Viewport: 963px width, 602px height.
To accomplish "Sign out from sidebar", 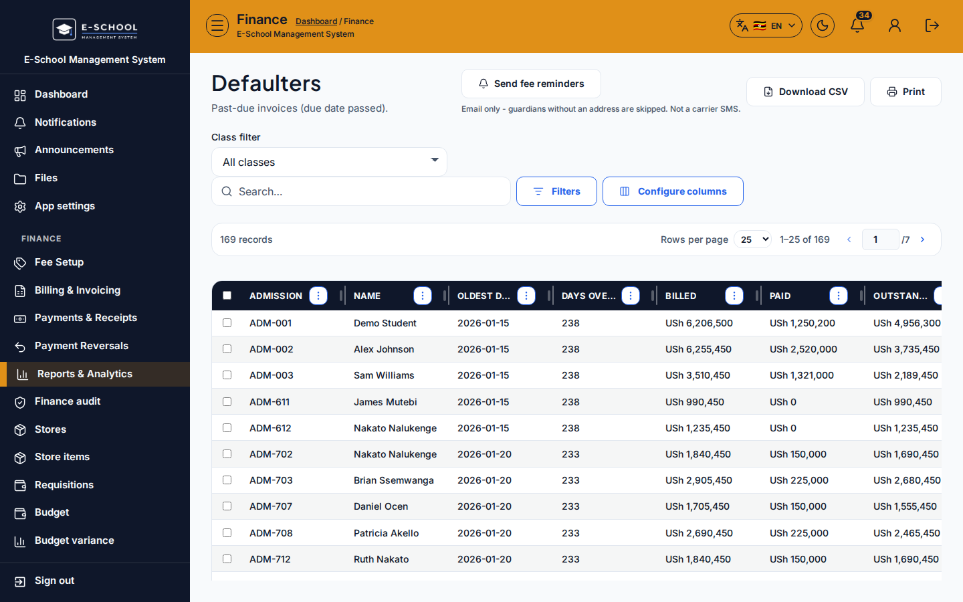I will (95, 581).
